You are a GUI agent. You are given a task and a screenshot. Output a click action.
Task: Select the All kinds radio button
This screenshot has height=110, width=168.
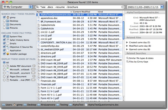[x=4, y=63]
